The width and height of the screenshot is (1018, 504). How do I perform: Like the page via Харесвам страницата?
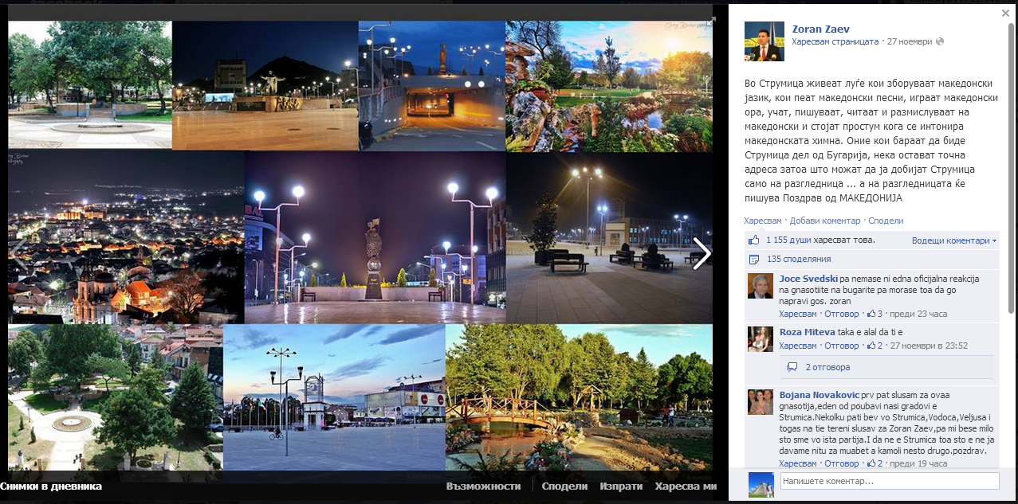[x=835, y=41]
